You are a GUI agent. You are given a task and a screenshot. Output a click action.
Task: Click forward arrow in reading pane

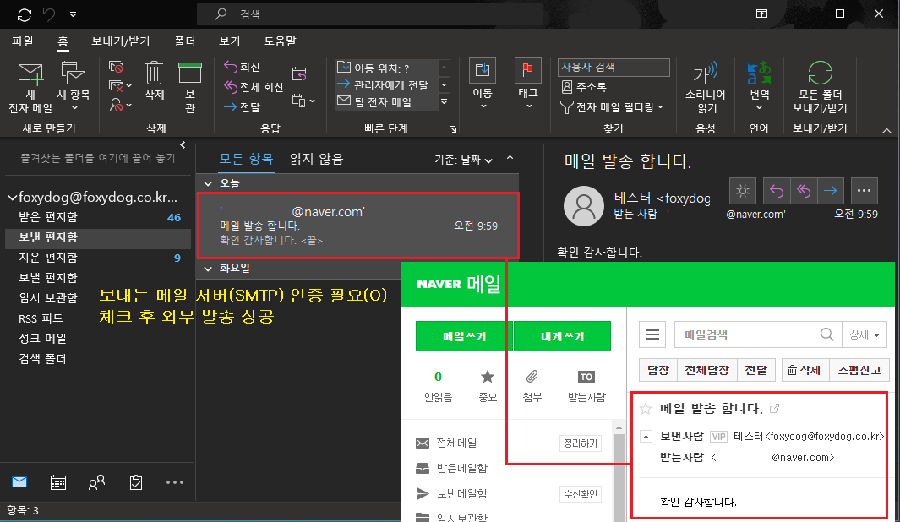830,191
